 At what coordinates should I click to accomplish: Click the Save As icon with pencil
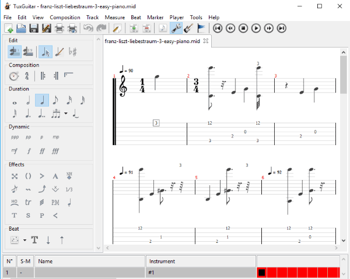coord(47,29)
